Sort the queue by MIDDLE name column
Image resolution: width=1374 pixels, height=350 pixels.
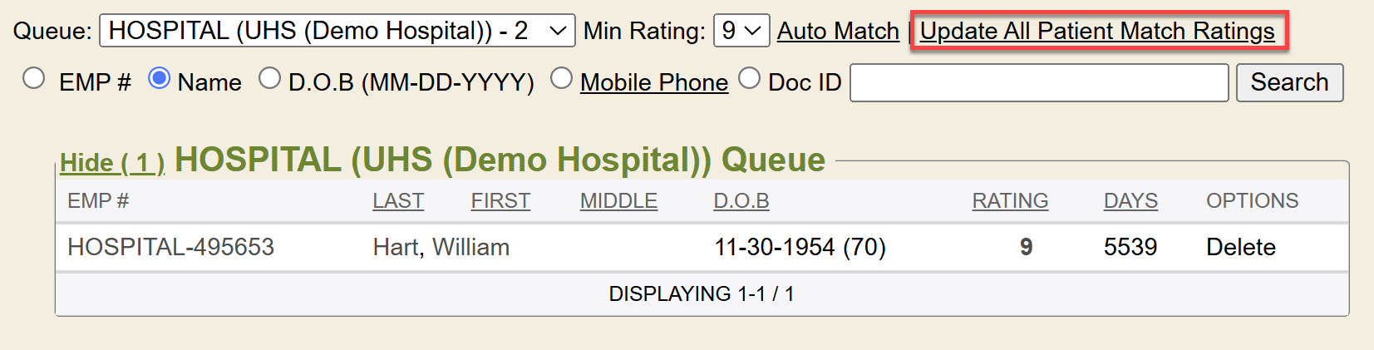[x=618, y=201]
